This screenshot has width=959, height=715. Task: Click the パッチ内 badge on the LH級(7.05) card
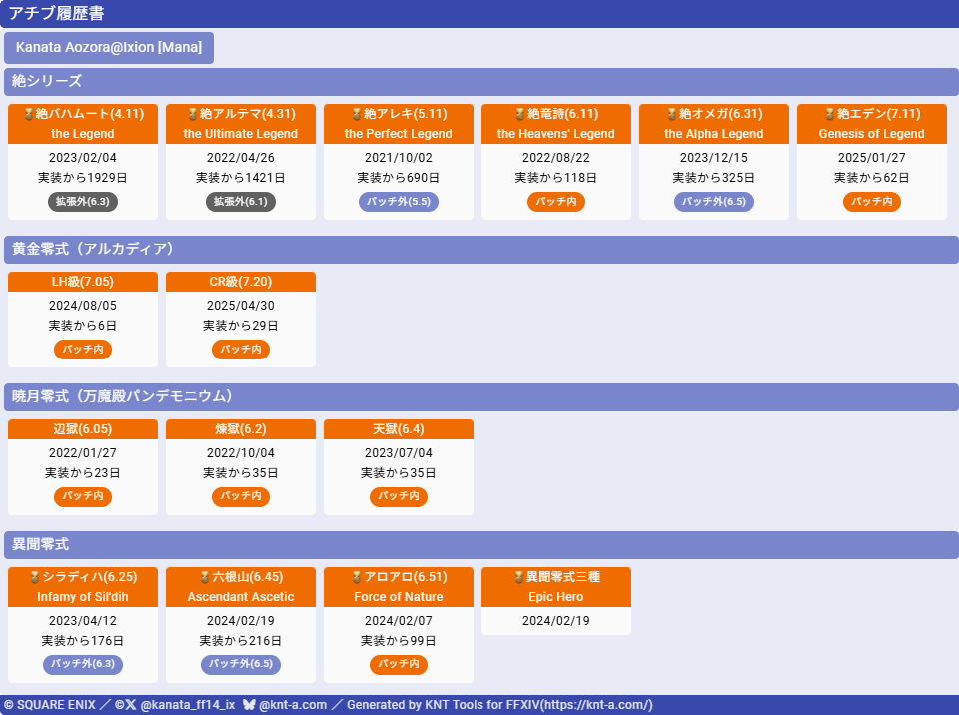[83, 350]
